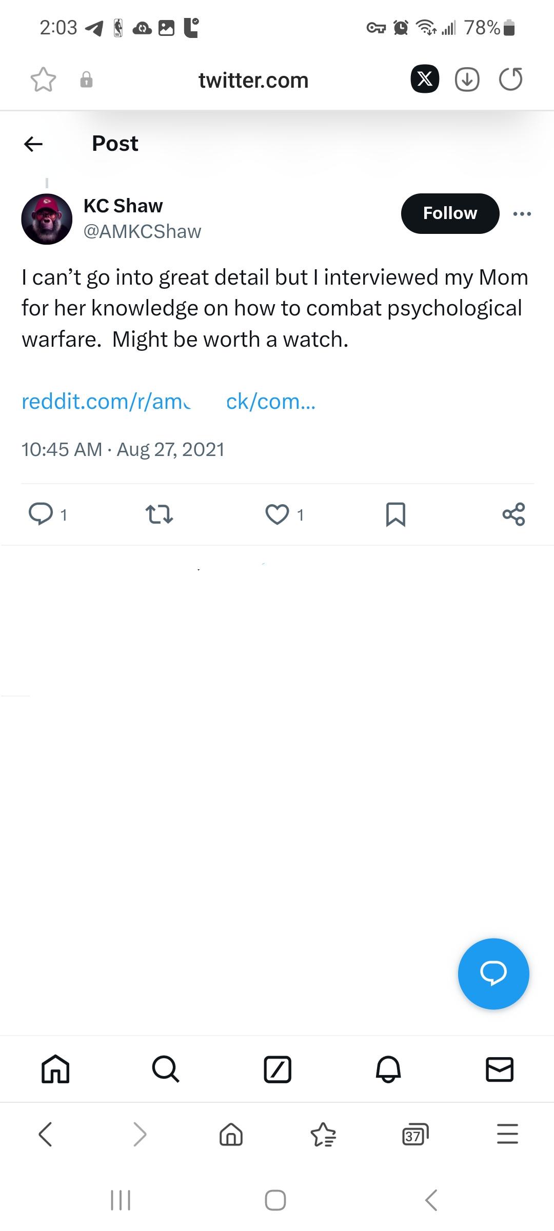Repost this tweet with retweet icon
554x1231 pixels.
point(159,514)
